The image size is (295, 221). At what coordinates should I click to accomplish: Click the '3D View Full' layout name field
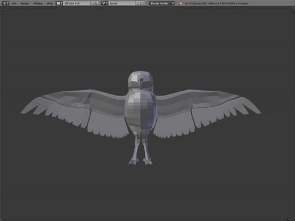point(77,4)
